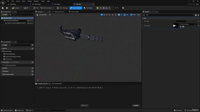Viewport: 200px width, 112px height.
Task: Open the Diff dropdown
Action: [x=27, y=8]
